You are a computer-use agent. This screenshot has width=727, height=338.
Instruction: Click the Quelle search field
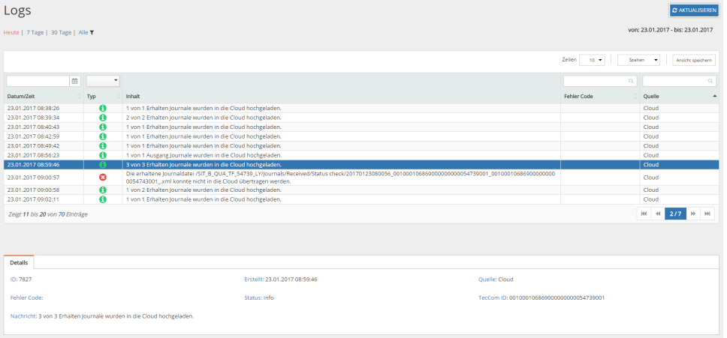click(679, 81)
